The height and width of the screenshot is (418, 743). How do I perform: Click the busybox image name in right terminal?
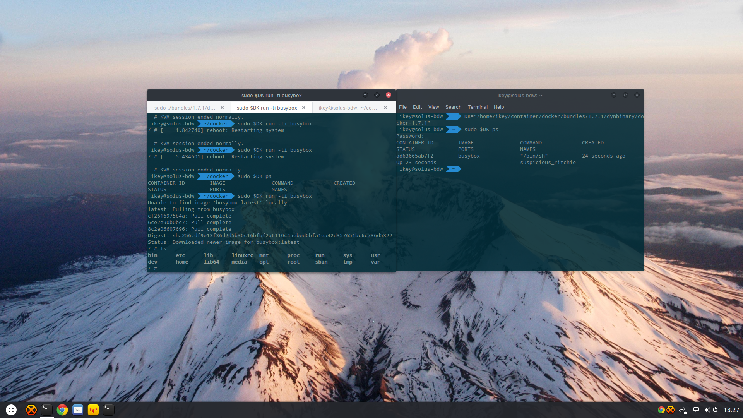click(469, 156)
